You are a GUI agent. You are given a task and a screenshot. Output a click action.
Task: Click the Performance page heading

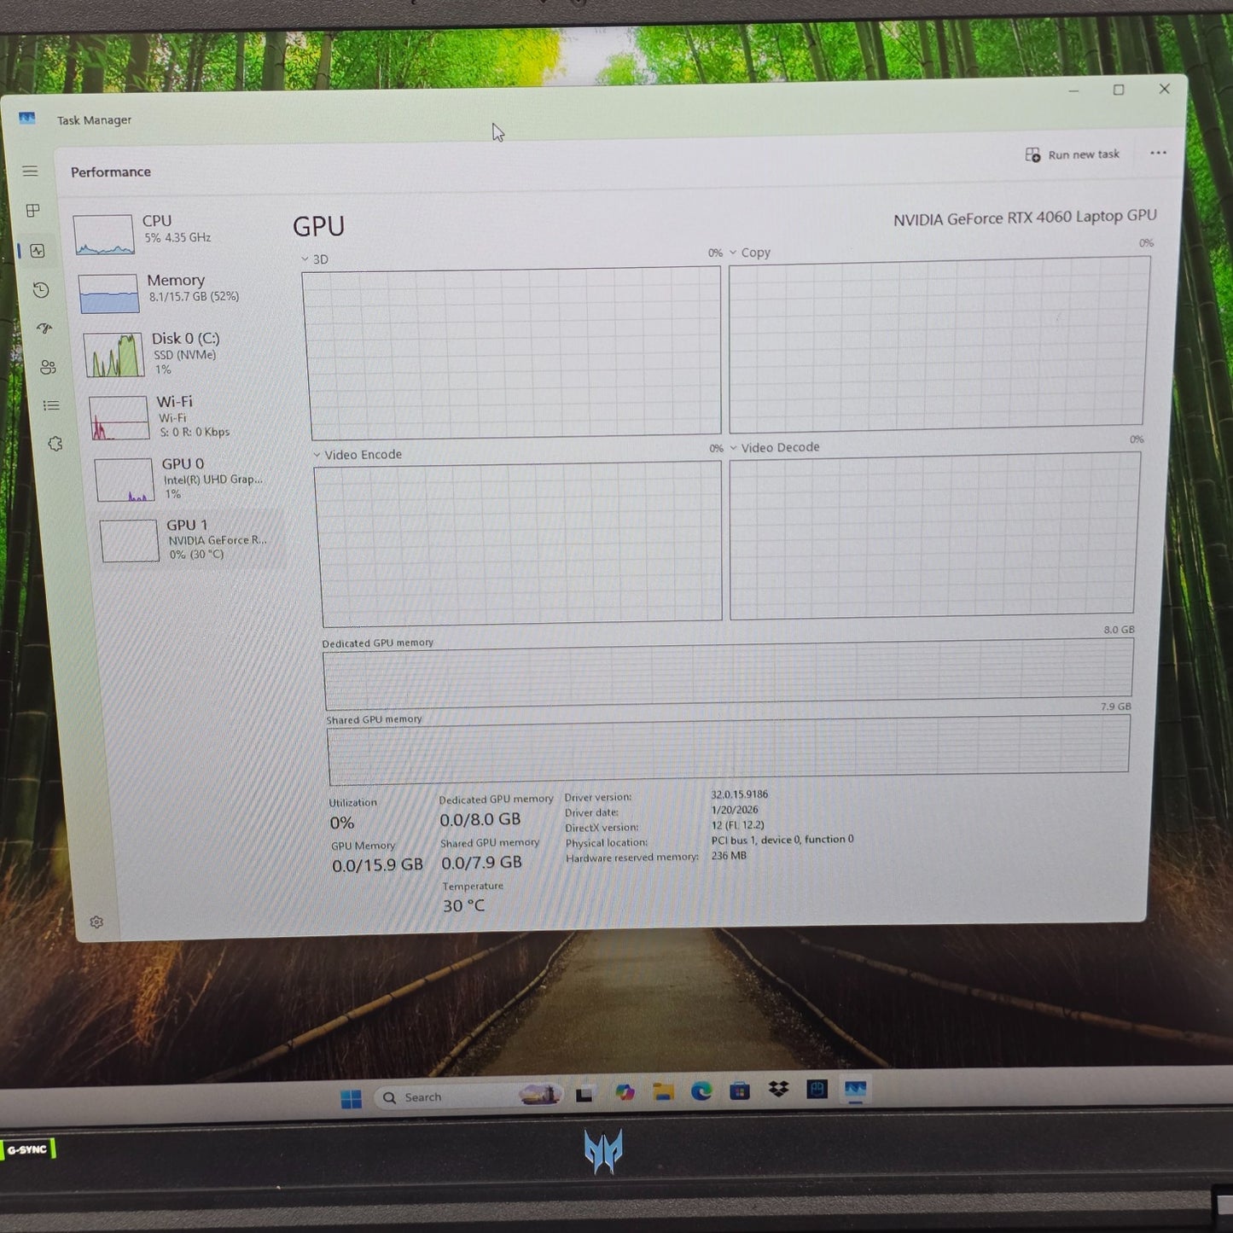(111, 172)
